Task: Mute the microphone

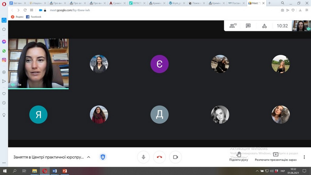Action: pos(143,157)
